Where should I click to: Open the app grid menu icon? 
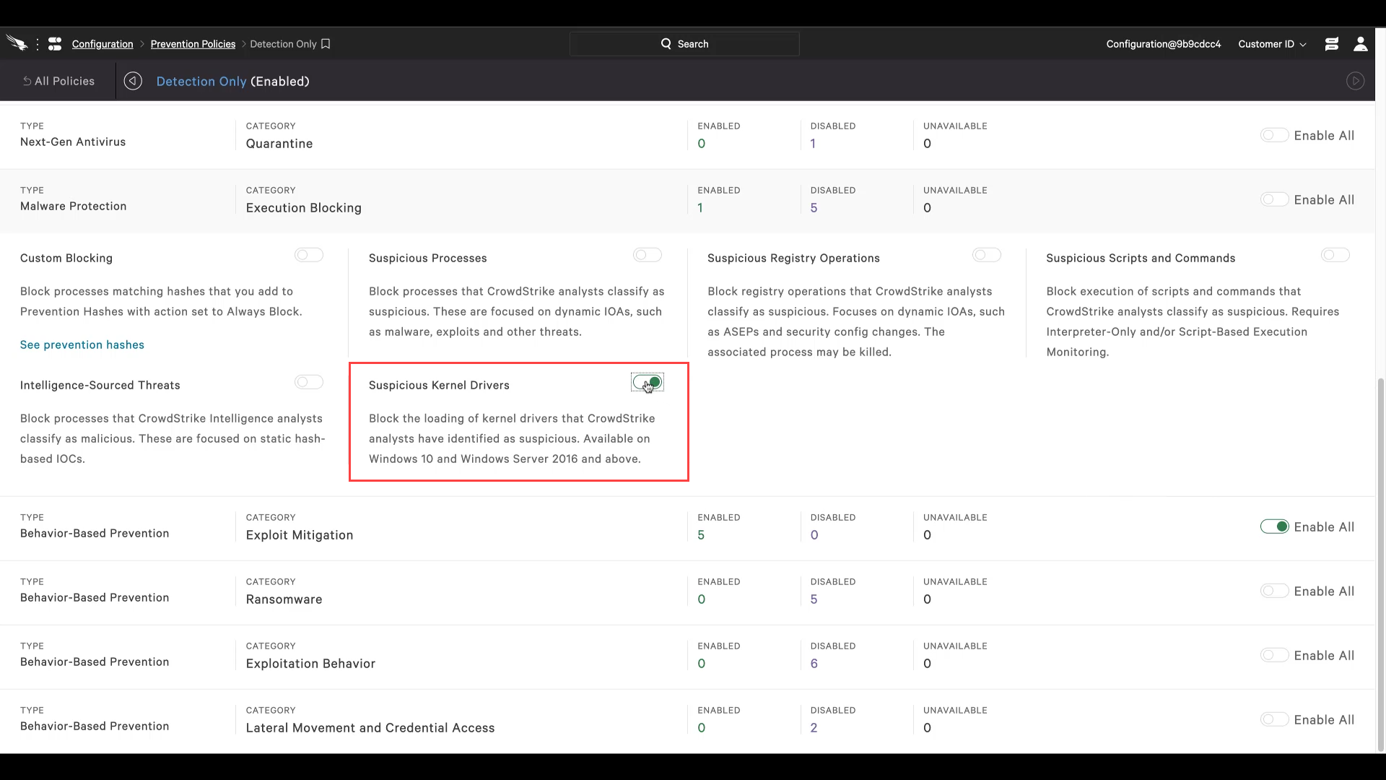click(55, 44)
